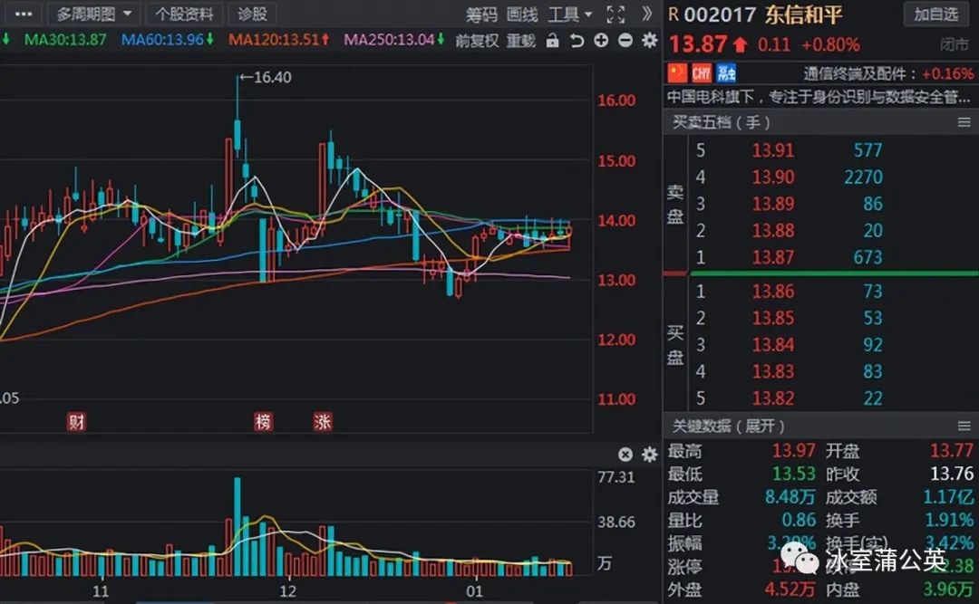Select 筹码 in the toolbar

coord(481,14)
